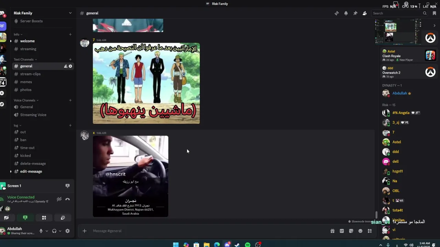Open User Settings gear
The width and height of the screenshot is (440, 247).
coord(67,231)
